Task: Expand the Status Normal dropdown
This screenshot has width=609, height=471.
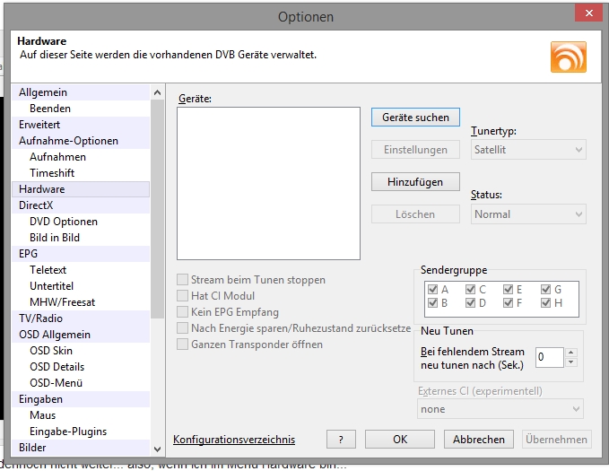Action: (x=528, y=214)
